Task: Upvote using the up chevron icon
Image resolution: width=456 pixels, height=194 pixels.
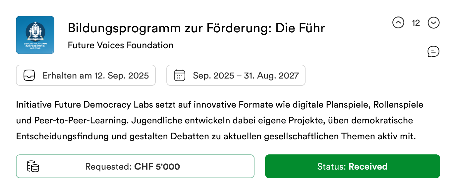Action: [x=398, y=23]
